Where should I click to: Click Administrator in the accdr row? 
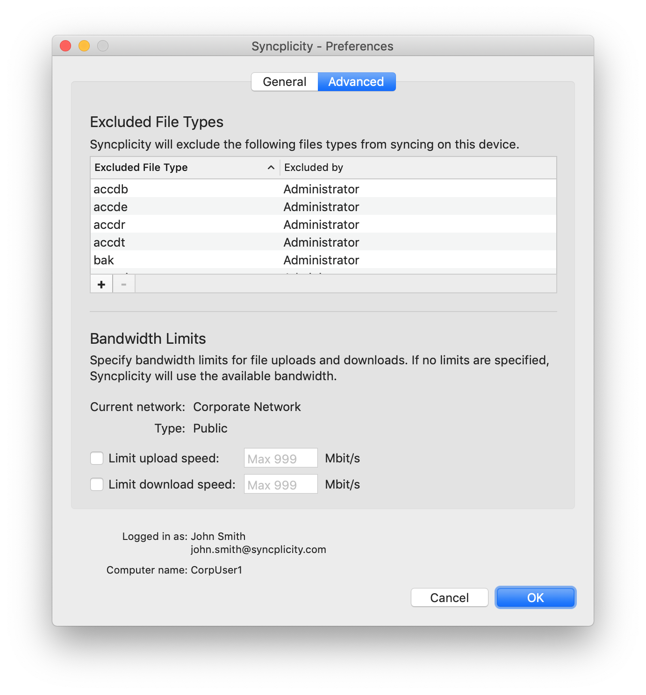(322, 225)
